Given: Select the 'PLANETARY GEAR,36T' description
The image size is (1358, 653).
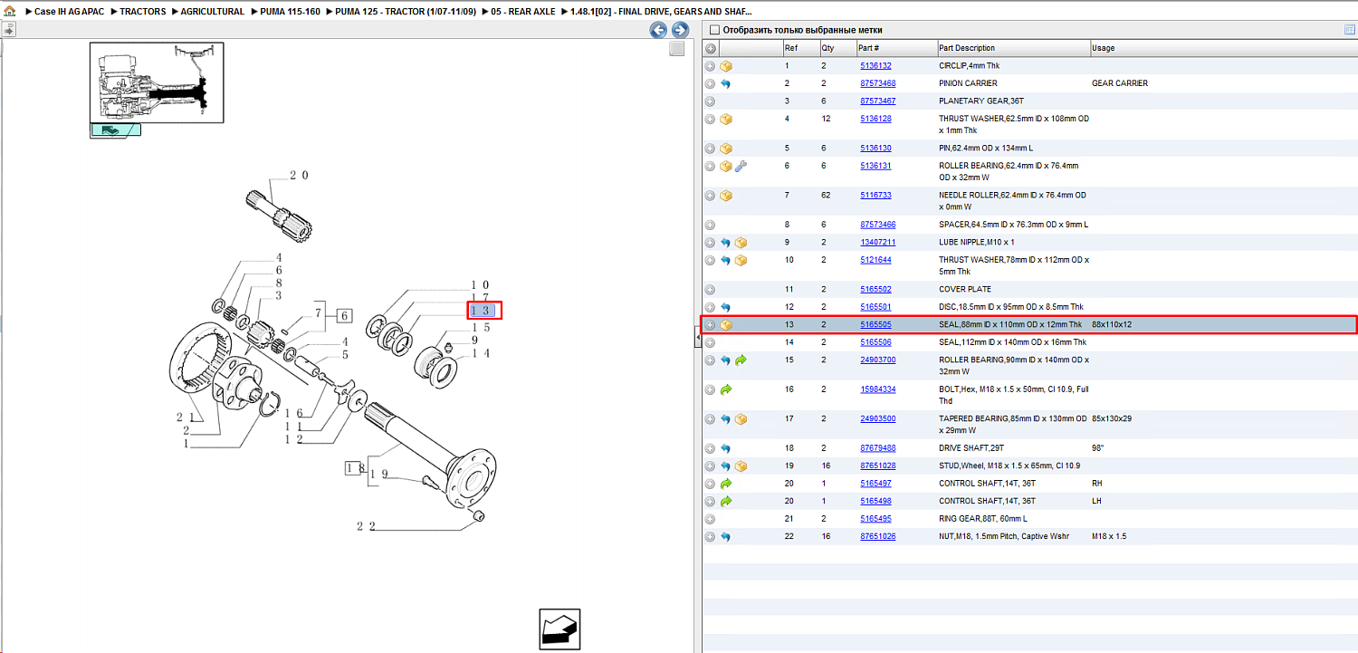Looking at the screenshot, I should 981,101.
